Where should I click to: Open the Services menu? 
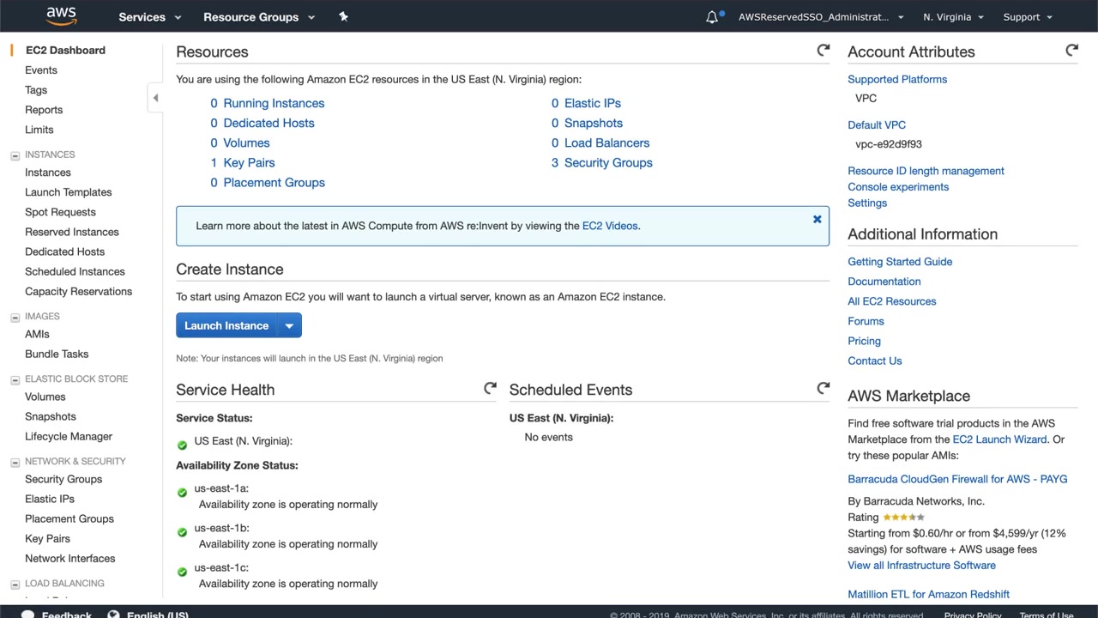click(x=150, y=17)
